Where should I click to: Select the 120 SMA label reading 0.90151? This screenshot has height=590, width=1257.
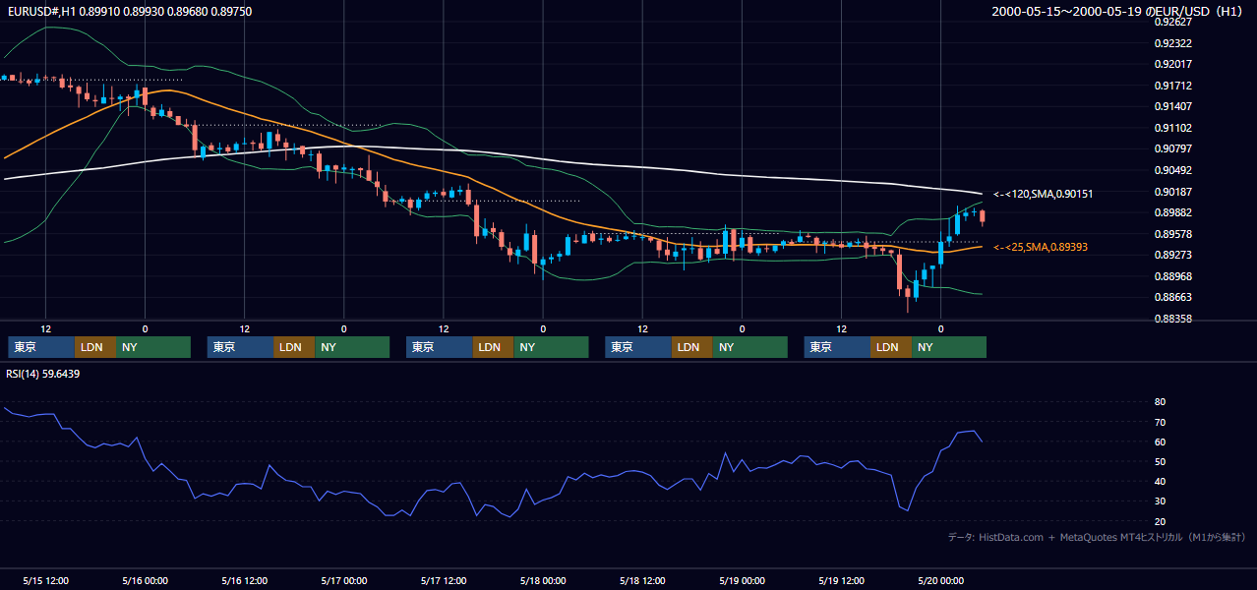pyautogui.click(x=1043, y=194)
